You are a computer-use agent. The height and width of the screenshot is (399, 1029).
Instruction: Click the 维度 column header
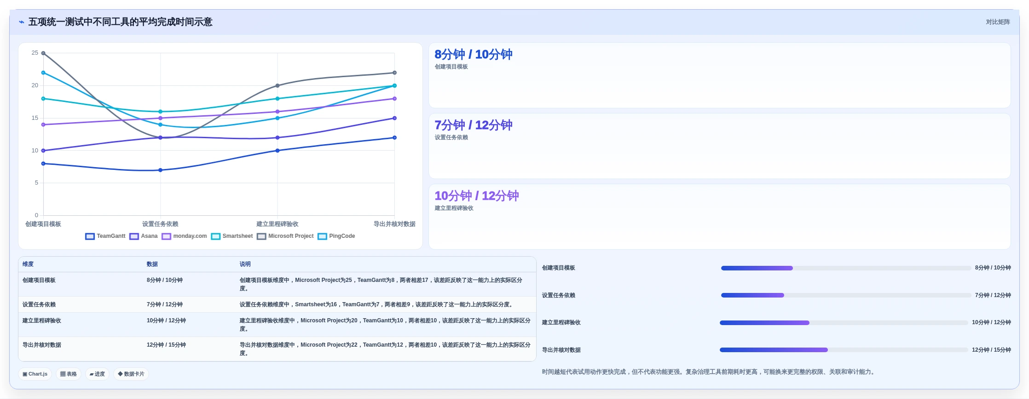click(28, 264)
